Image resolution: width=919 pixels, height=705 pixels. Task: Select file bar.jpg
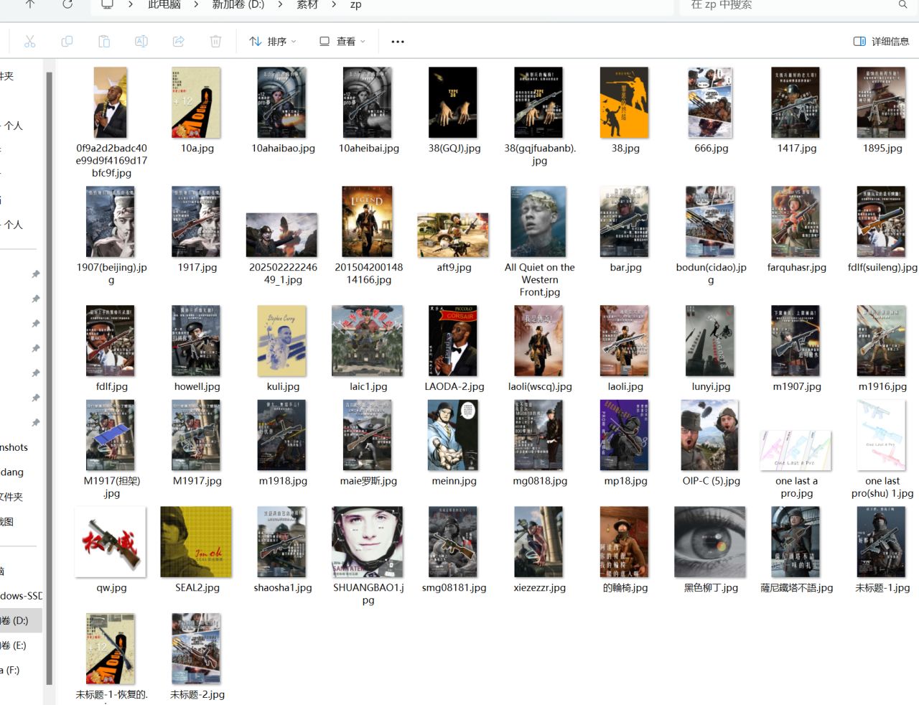coord(625,230)
